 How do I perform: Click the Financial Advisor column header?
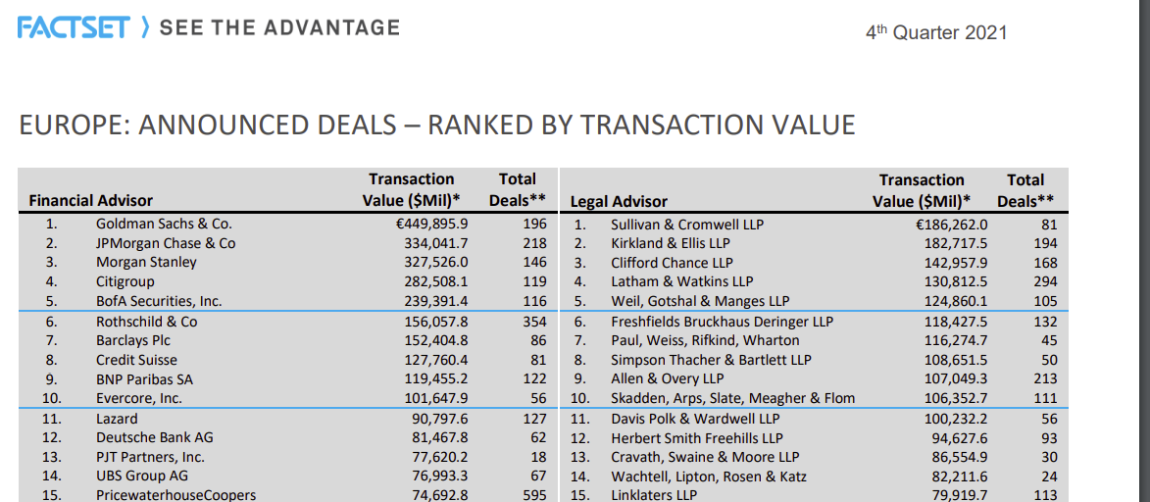coord(91,201)
